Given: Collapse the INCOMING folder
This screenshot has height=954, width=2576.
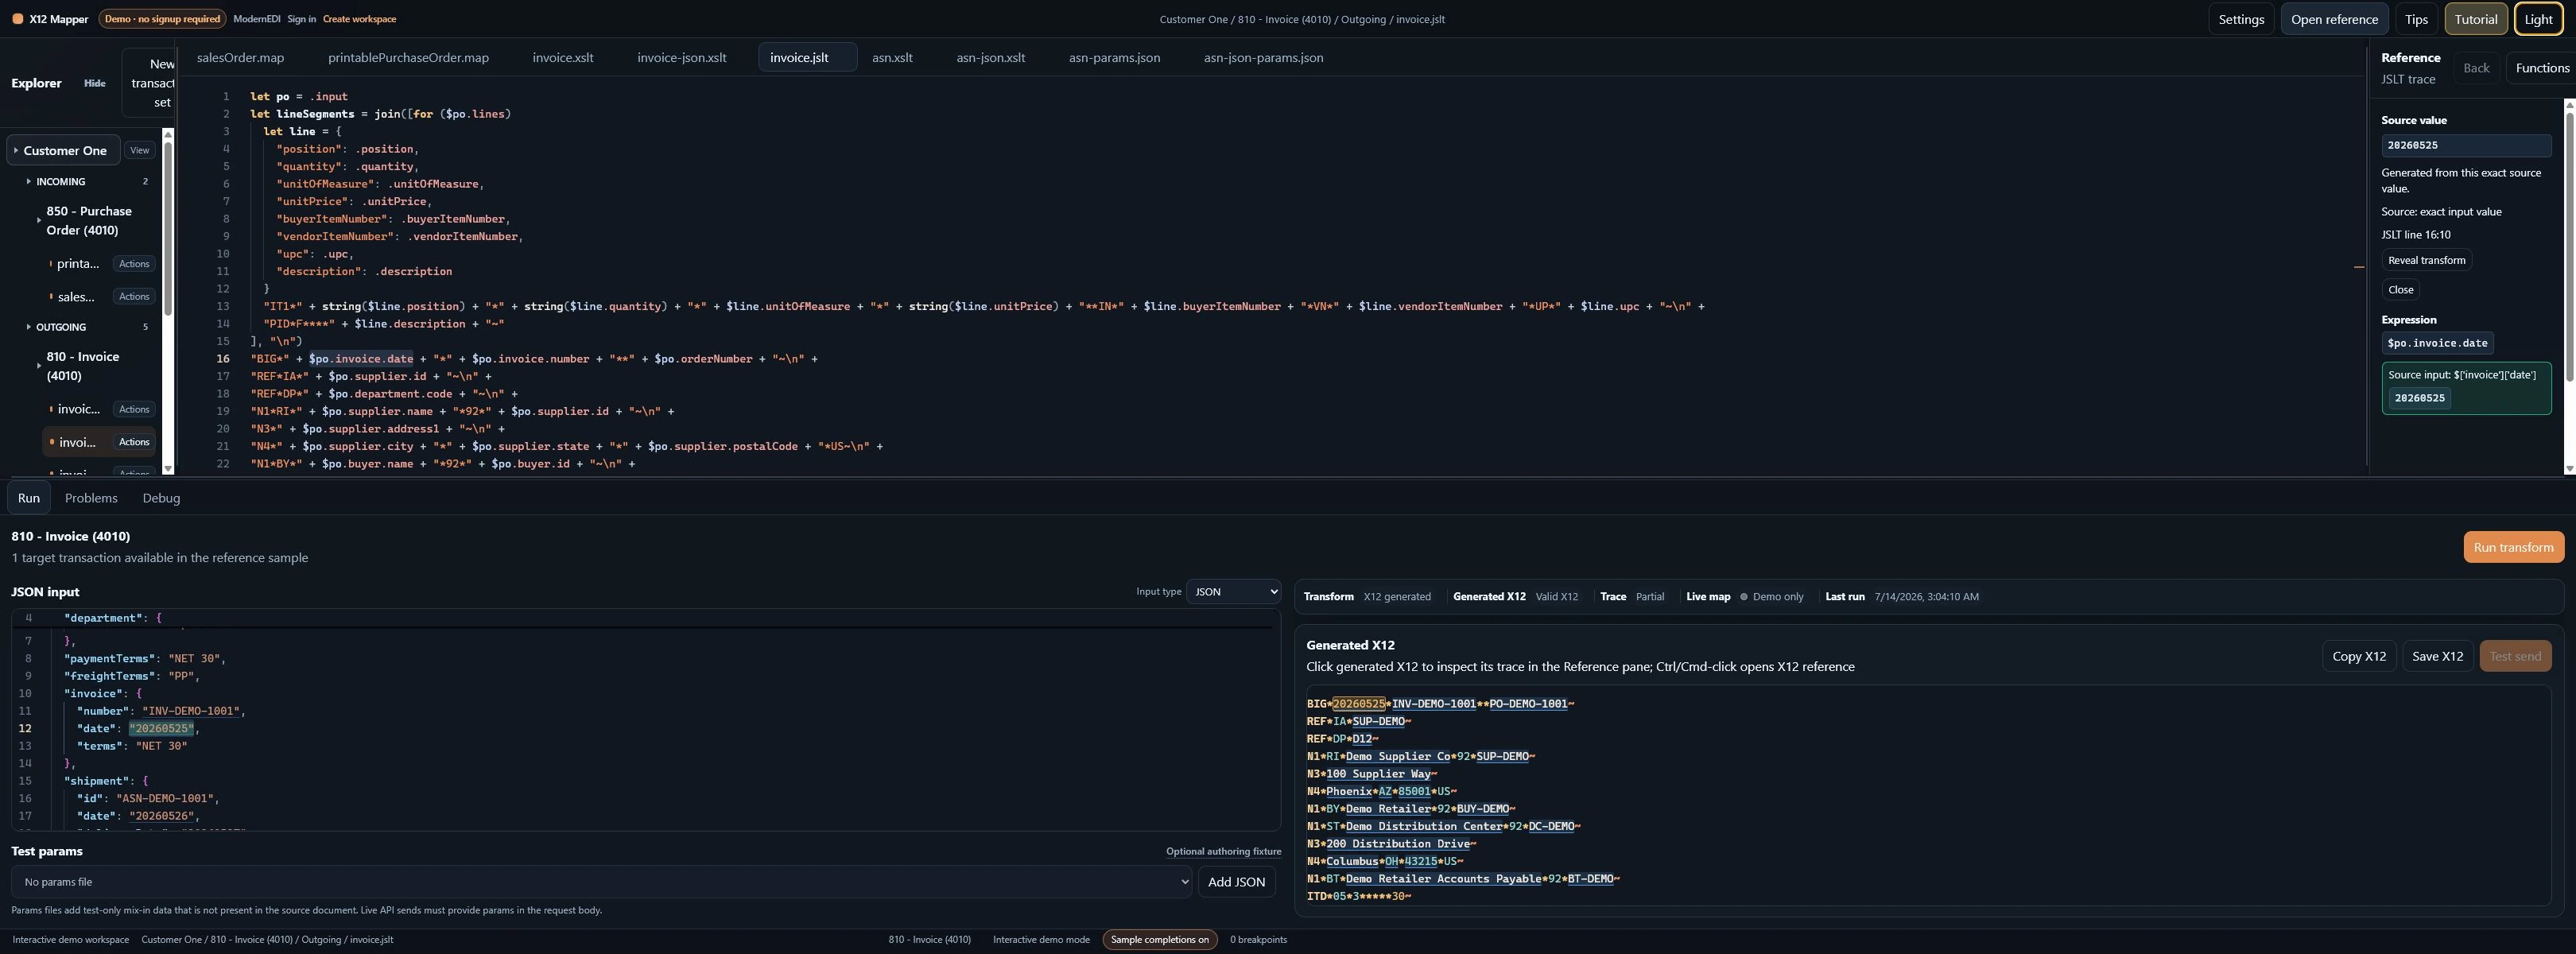Looking at the screenshot, I should [x=60, y=182].
